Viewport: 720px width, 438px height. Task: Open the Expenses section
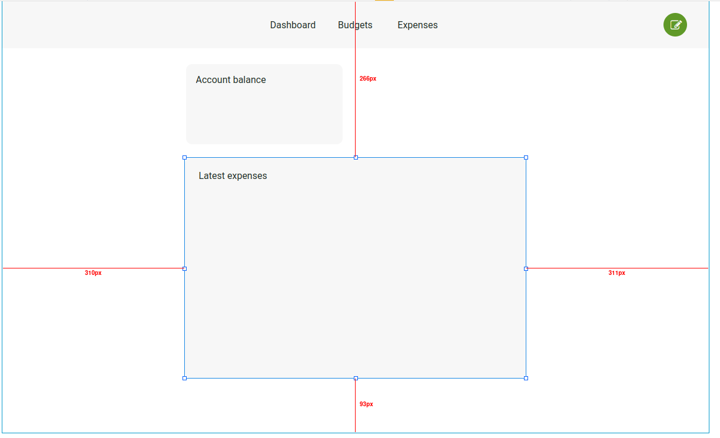click(417, 25)
